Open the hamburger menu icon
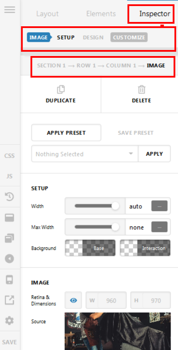This screenshot has height=350, width=178. click(x=9, y=9)
